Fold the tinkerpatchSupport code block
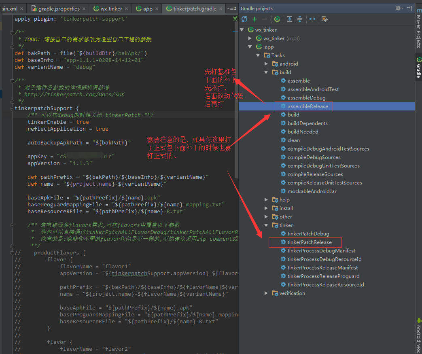This screenshot has height=354, width=422. 12,108
